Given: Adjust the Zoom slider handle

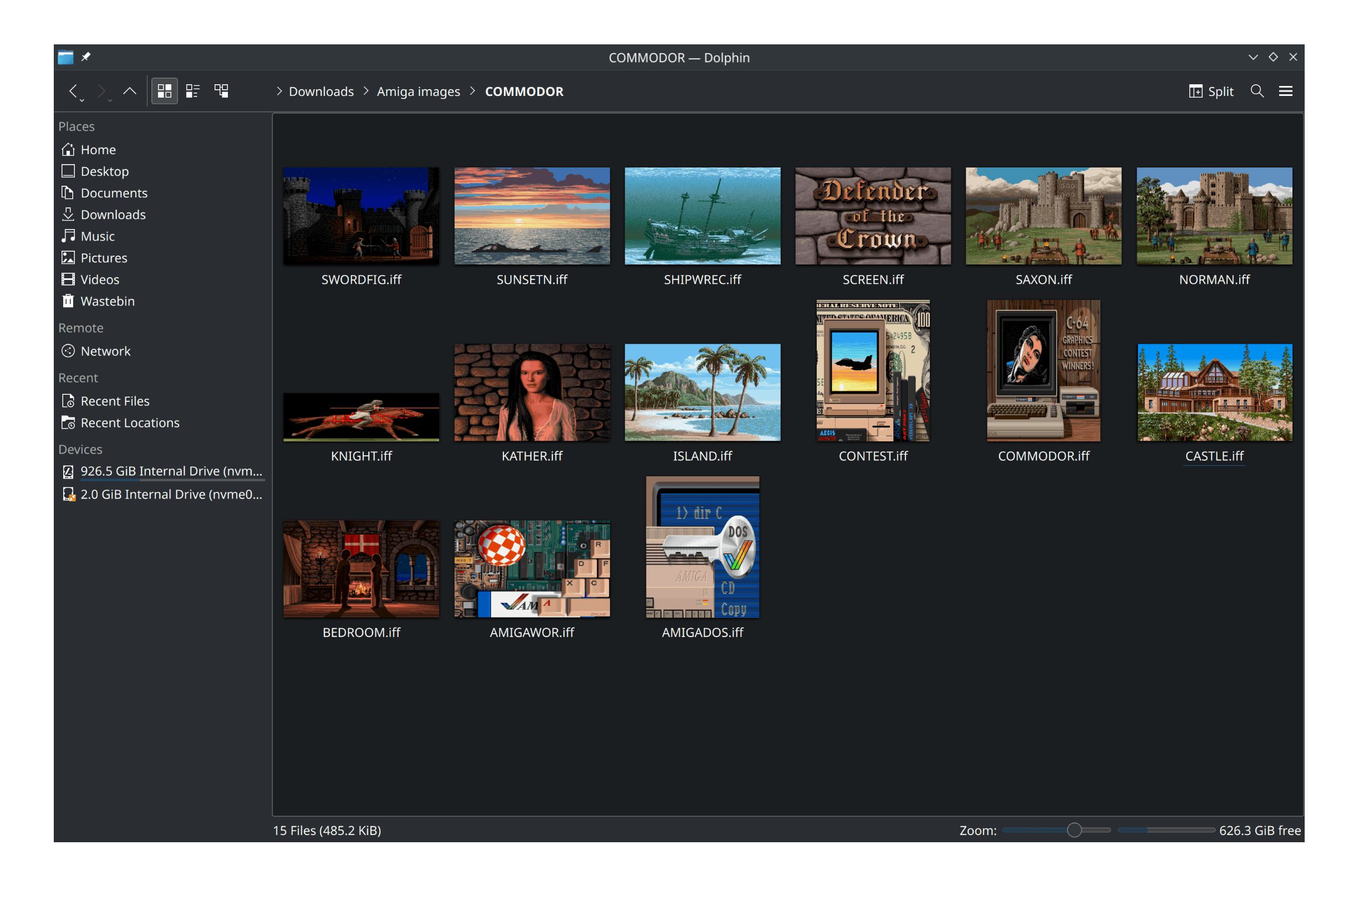Looking at the screenshot, I should tap(1073, 830).
